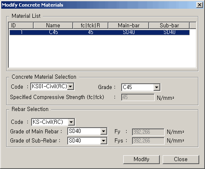Click the fc|fck|R column header
Viewport: 205px width, 169px height.
90,26
